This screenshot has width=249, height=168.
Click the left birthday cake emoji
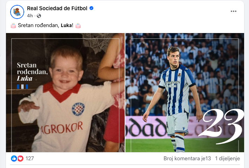pos(13,26)
